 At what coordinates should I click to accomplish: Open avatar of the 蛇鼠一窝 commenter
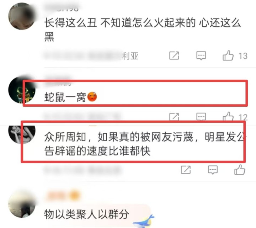22,90
